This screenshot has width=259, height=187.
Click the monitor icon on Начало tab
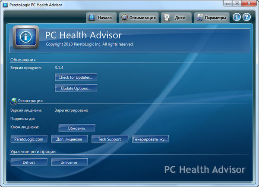pyautogui.click(x=92, y=18)
